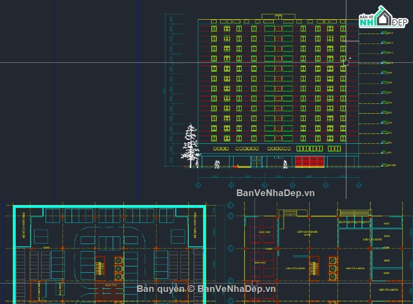413x304 pixels.
Task: Select the RAM DỐC ramp label
Action: [111, 284]
